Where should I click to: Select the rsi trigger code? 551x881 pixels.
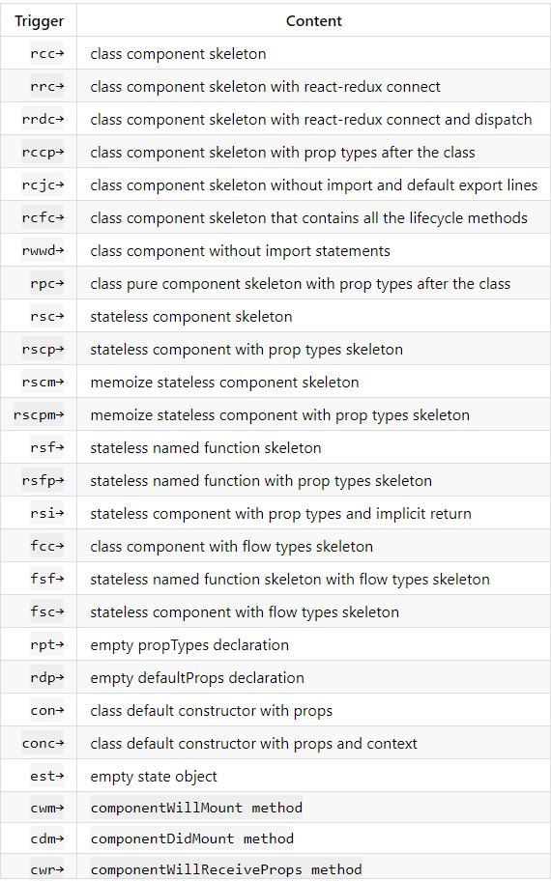pyautogui.click(x=47, y=514)
